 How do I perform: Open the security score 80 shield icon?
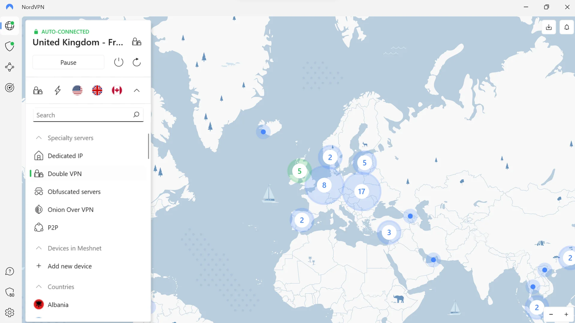click(10, 292)
